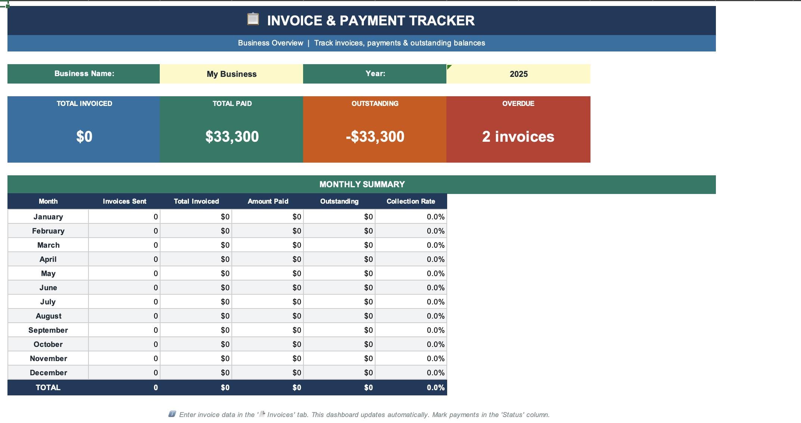
Task: Select the TOTAL row Collection Rate cell
Action: tap(411, 388)
